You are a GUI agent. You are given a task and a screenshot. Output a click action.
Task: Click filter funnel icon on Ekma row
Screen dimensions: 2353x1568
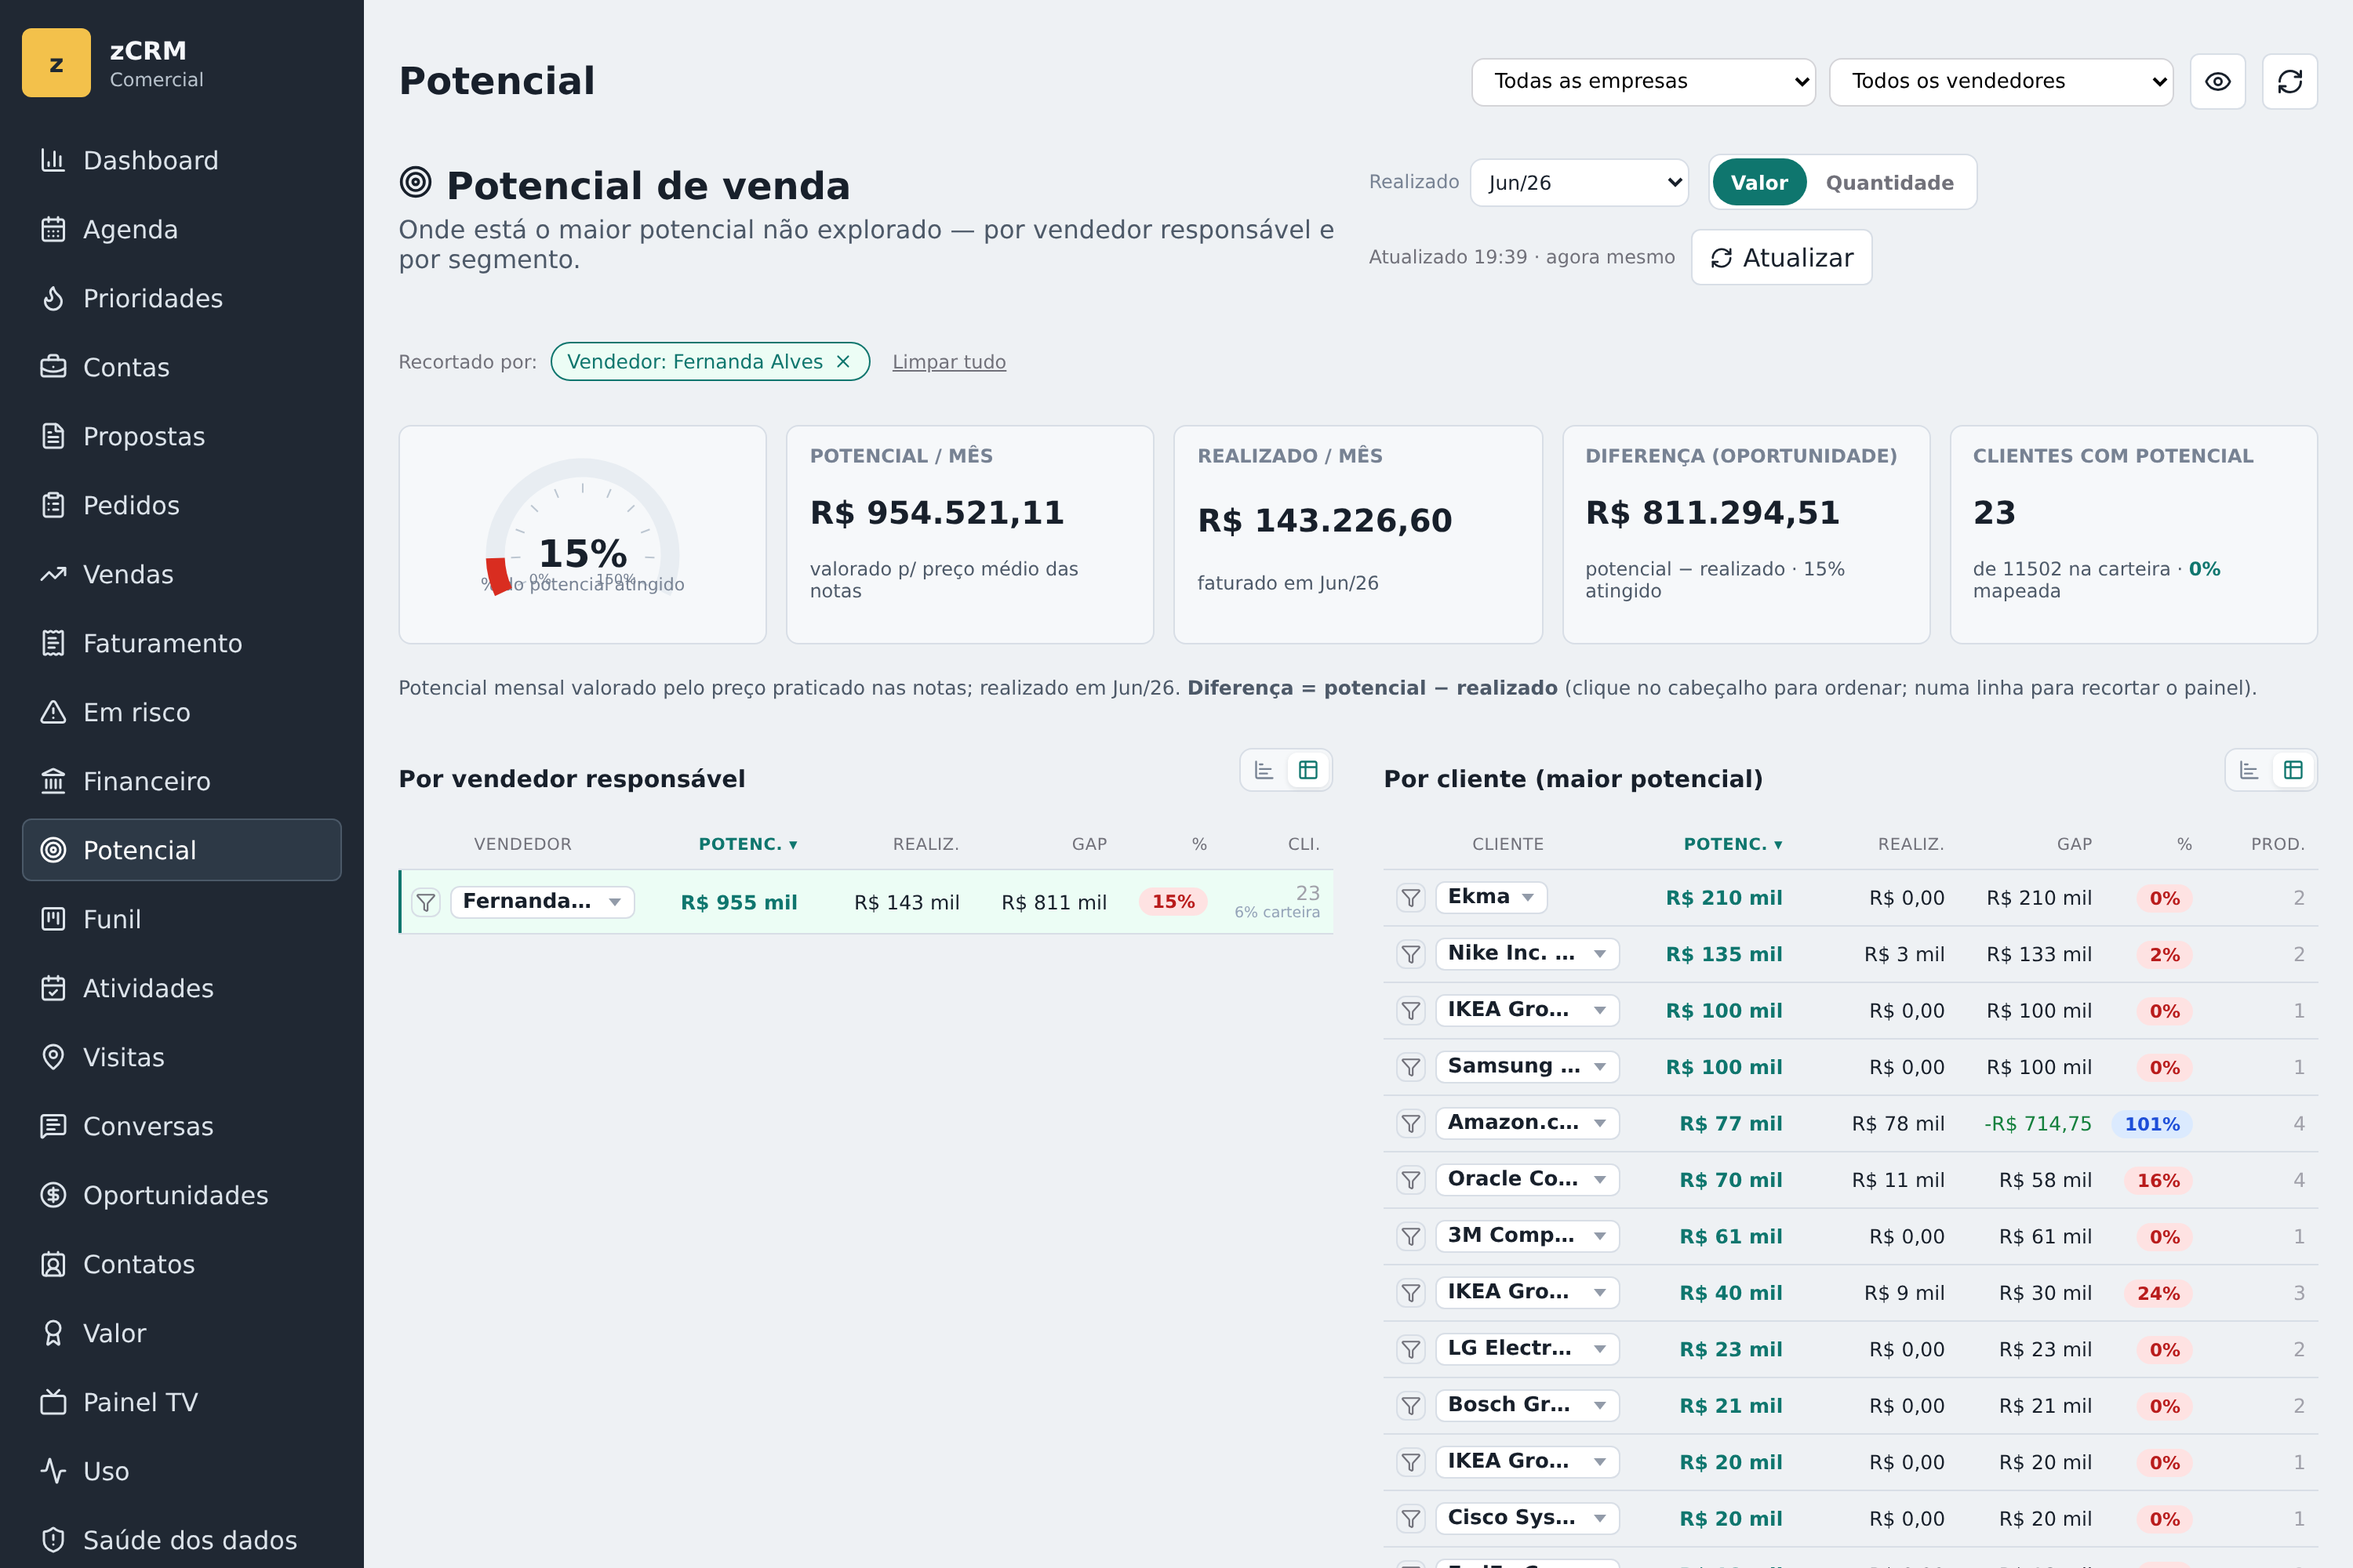coord(1410,898)
